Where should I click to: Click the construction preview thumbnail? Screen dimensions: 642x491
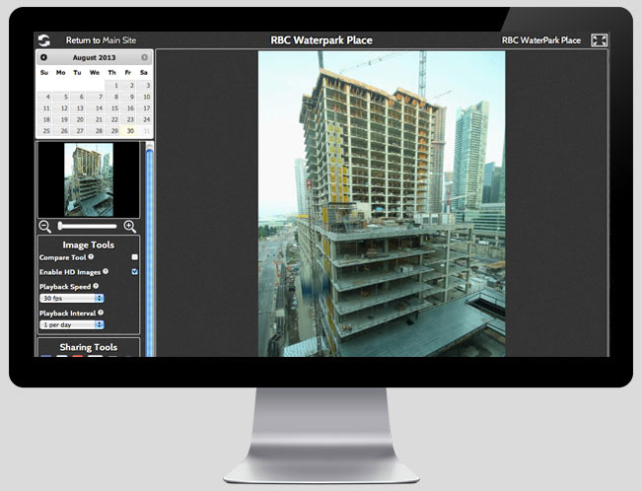[89, 180]
